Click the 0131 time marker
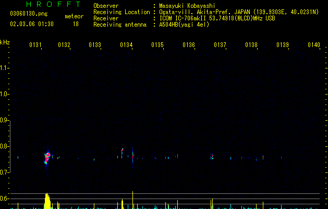This screenshot has height=209, width=328. point(35,45)
